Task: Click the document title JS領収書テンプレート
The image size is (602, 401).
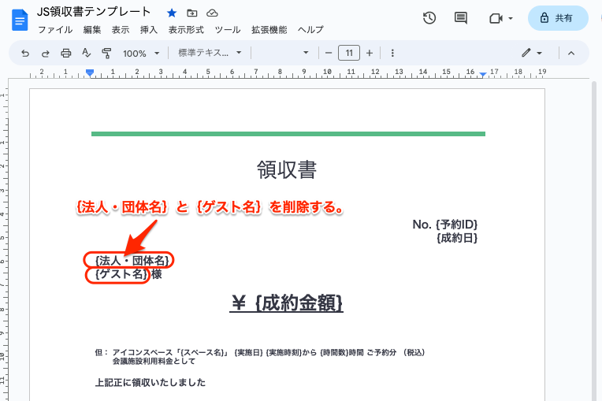Action: pos(94,13)
